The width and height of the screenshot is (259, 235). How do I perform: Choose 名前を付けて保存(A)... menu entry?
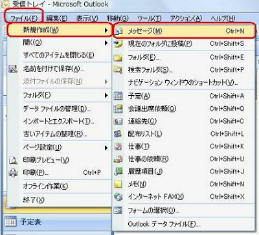tap(54, 69)
